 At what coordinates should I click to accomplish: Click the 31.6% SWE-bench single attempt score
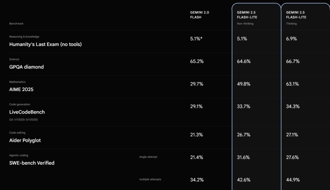coord(243,157)
